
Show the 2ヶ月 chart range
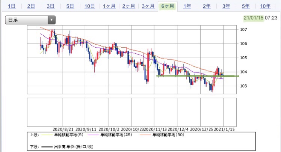[129, 6]
